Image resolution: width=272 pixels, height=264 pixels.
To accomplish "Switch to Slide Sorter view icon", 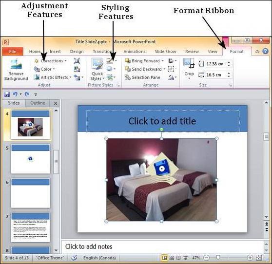I will (x=172, y=258).
